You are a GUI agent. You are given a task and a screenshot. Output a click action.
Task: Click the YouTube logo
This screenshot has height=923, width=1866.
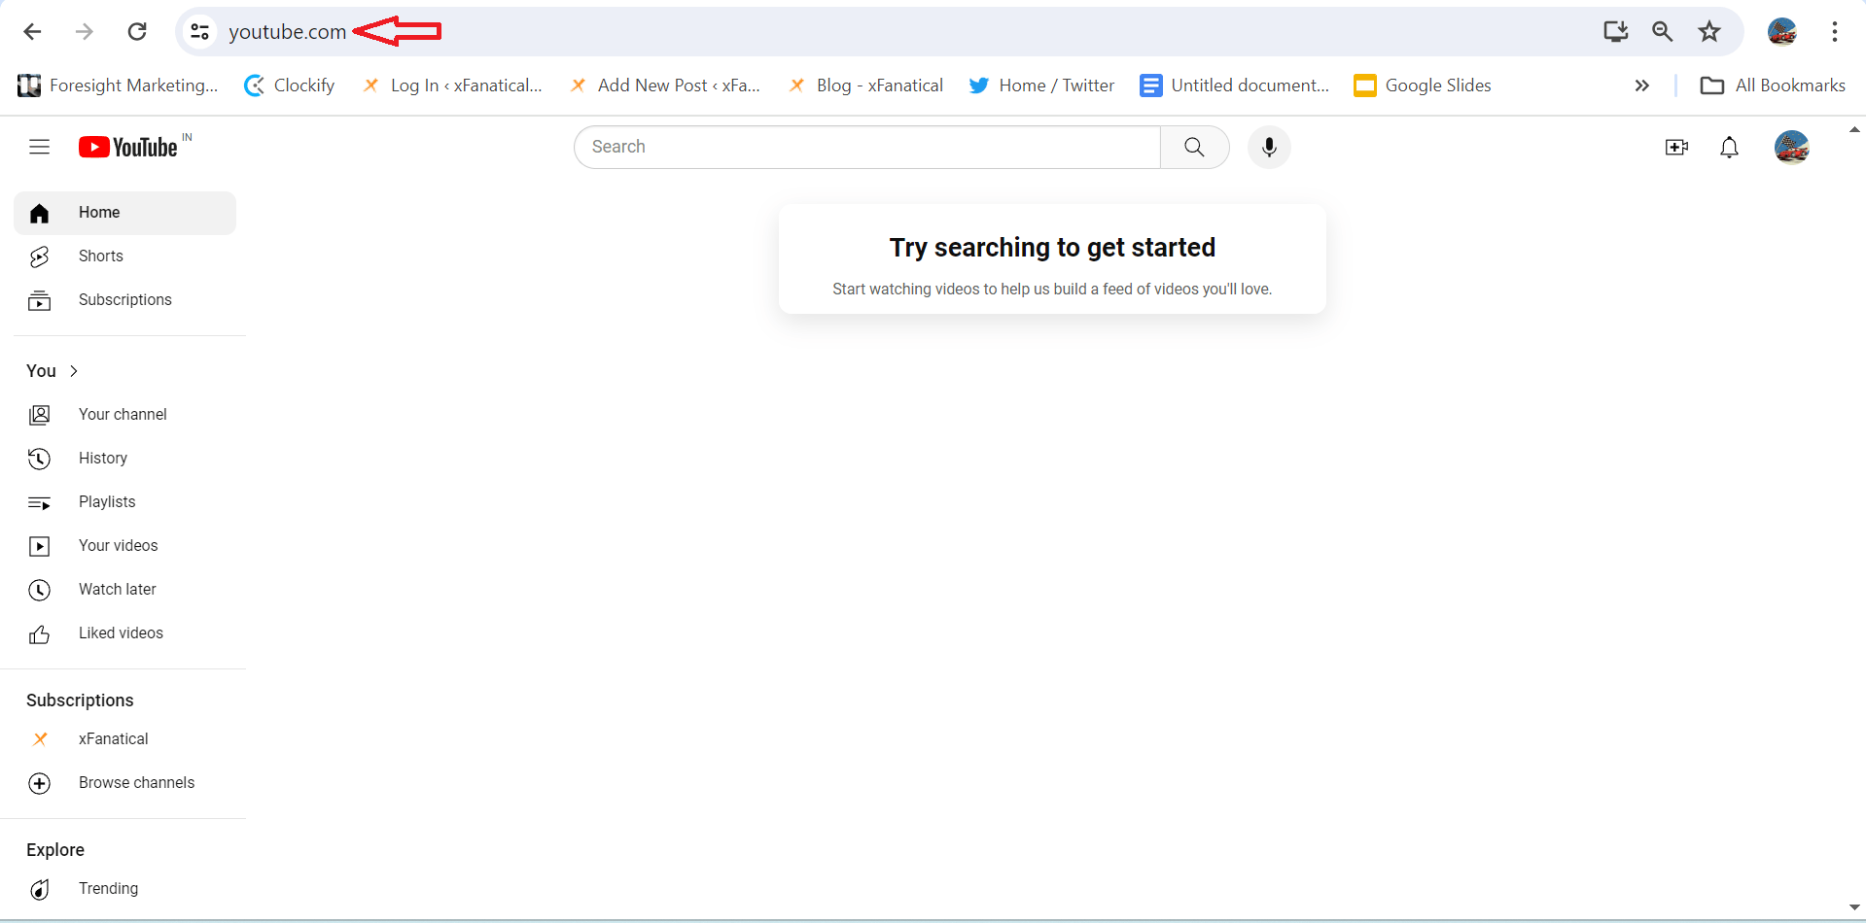(x=128, y=148)
